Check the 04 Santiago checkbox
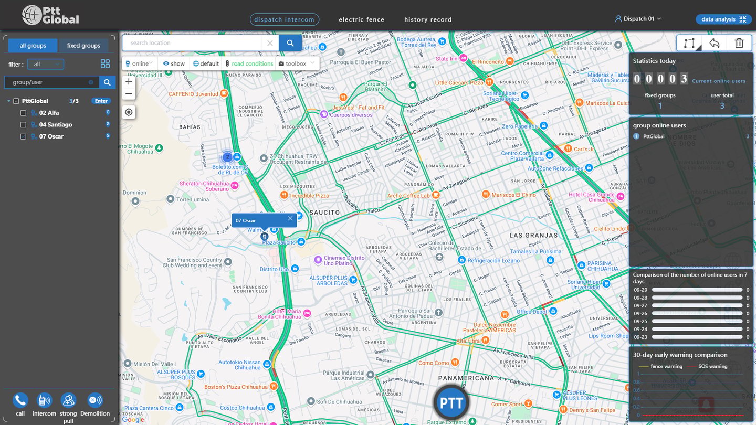Screen dimensions: 756x425 point(23,125)
